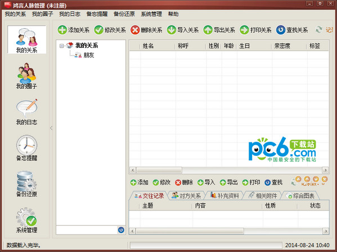
Task: Click the 添加关系 toolbar button
Action: pos(74,30)
